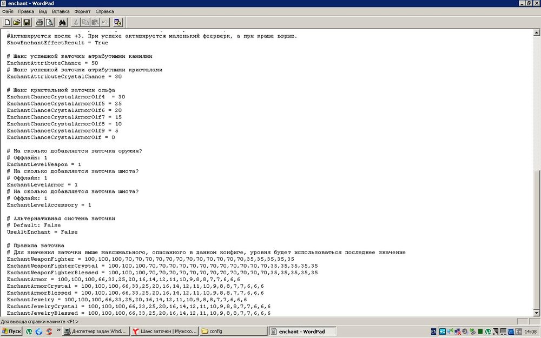Open the Файл menu
Screen dimensions: 541x338
coord(8,11)
